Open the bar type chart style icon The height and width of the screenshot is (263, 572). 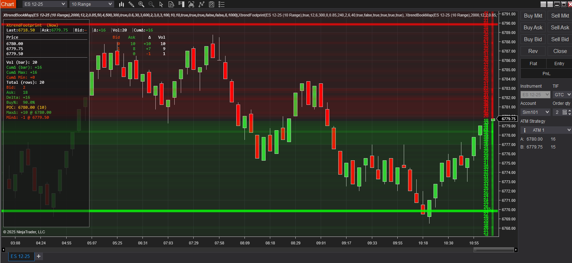click(x=121, y=4)
